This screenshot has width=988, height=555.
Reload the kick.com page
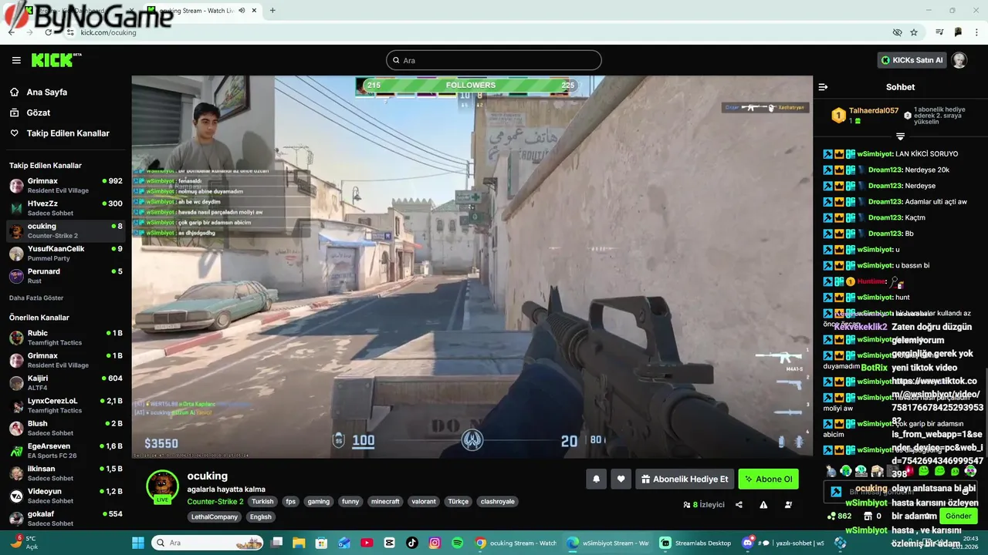(x=49, y=32)
